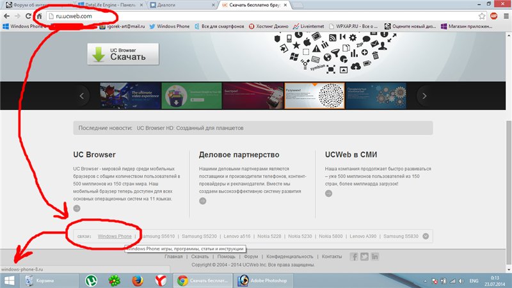Open the Twitter footer icon

(x=364, y=257)
